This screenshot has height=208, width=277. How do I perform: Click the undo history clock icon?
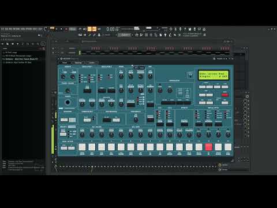coord(171,29)
